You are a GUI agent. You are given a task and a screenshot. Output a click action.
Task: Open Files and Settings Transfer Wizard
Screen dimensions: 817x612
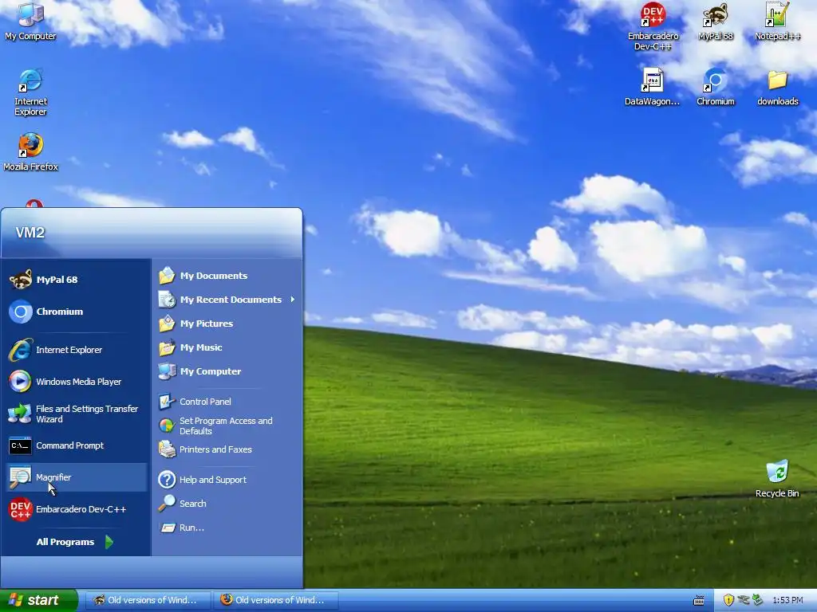tap(76, 414)
